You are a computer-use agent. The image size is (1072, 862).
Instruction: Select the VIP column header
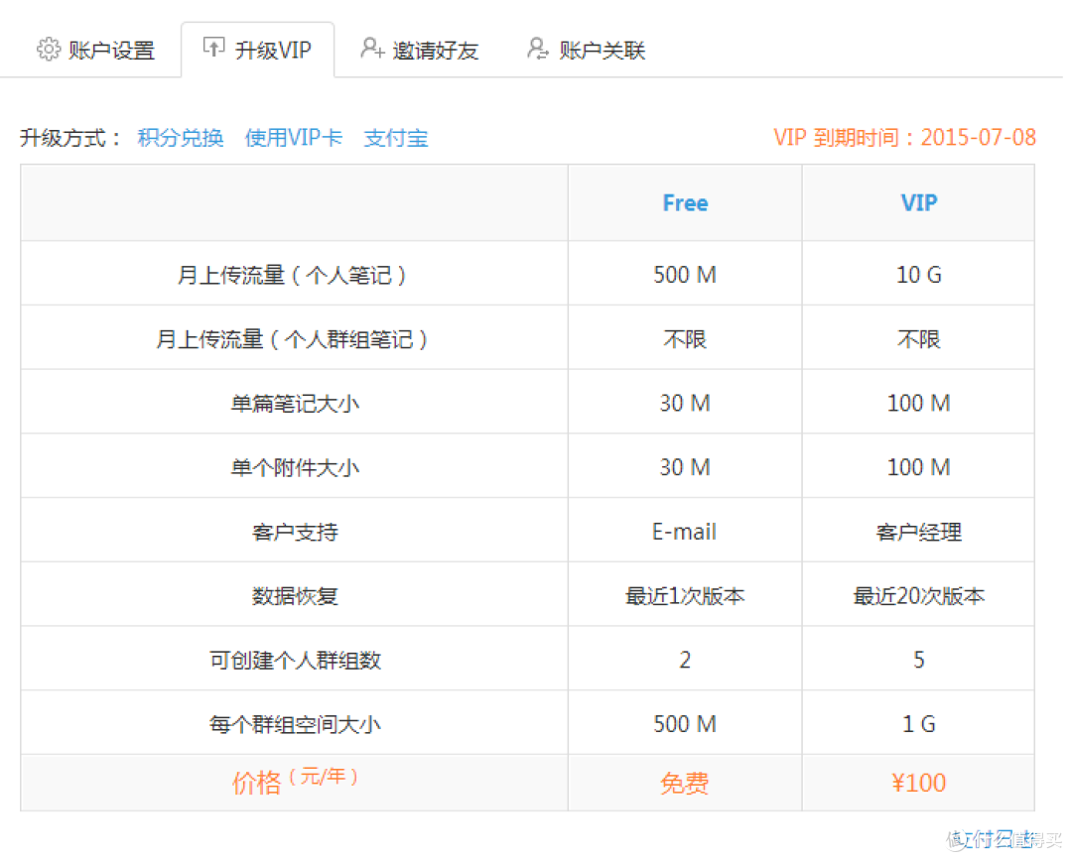tap(919, 203)
